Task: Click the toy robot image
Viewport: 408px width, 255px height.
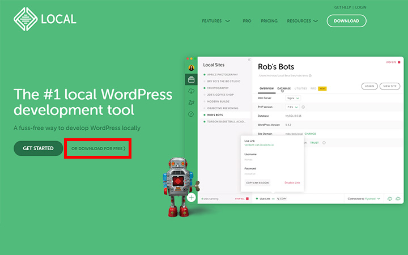Action: click(180, 187)
